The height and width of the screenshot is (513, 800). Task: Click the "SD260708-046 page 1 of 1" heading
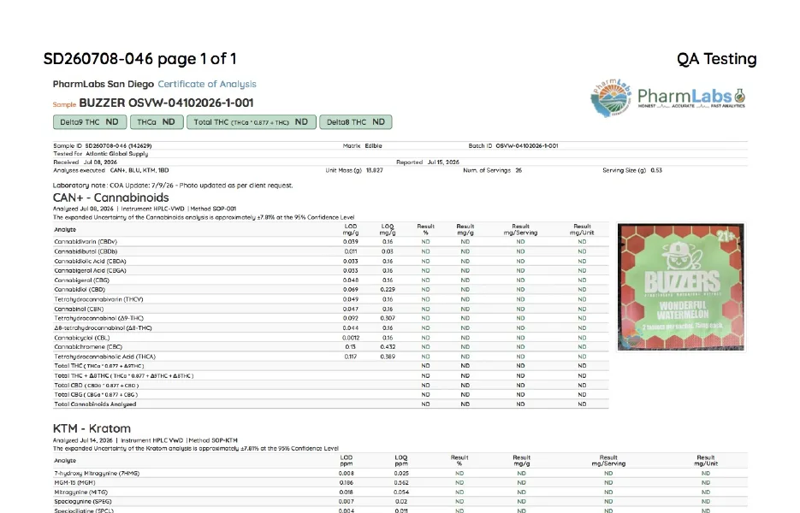pos(139,59)
